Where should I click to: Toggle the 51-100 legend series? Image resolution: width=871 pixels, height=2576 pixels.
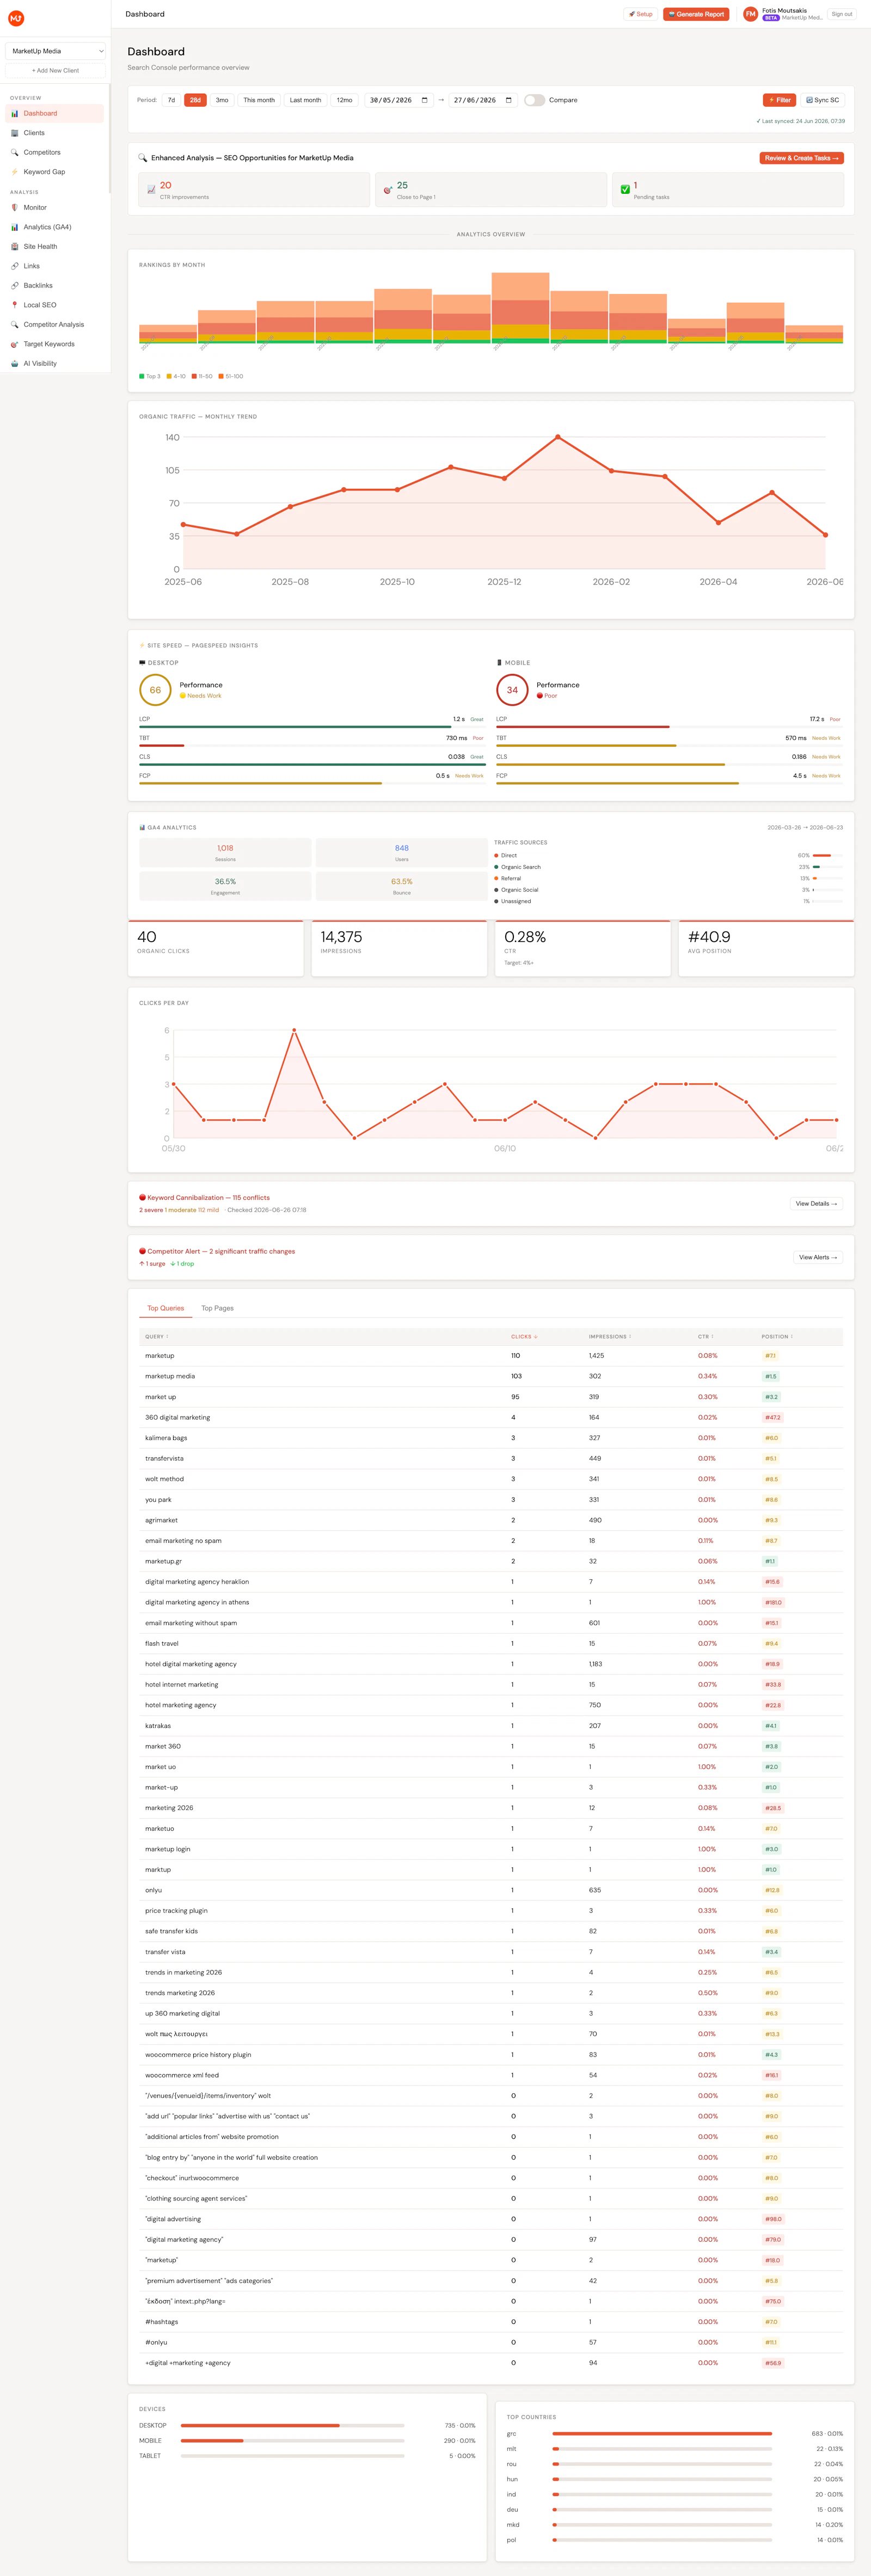(x=231, y=376)
